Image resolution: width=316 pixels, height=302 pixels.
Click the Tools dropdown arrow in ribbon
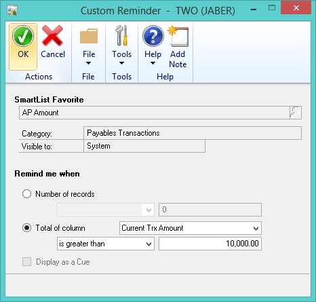point(121,63)
